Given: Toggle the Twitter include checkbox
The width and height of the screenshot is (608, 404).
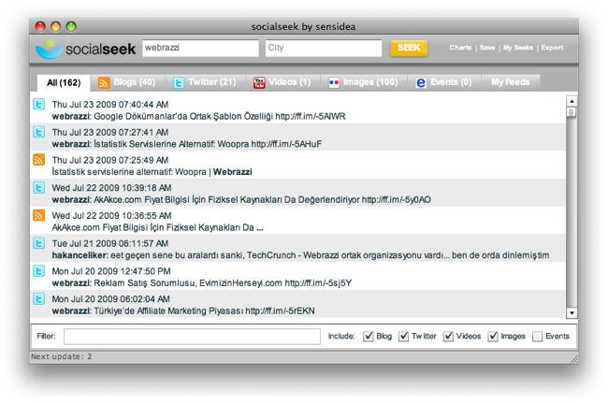Looking at the screenshot, I should click(404, 336).
